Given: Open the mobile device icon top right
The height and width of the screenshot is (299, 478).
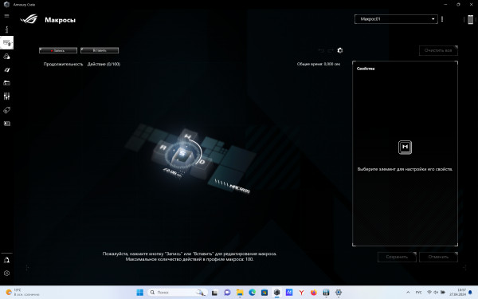Looking at the screenshot, I should 470,19.
